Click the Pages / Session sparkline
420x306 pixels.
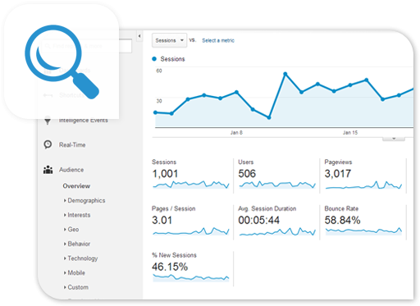(191, 231)
